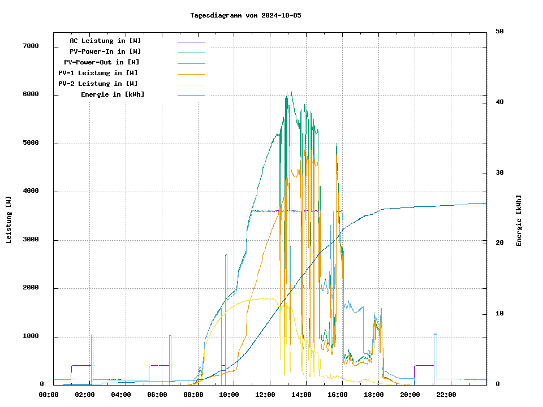Select the 12:00 time axis tick label
Image resolution: width=543 pixels, height=407 pixels.
[x=265, y=395]
